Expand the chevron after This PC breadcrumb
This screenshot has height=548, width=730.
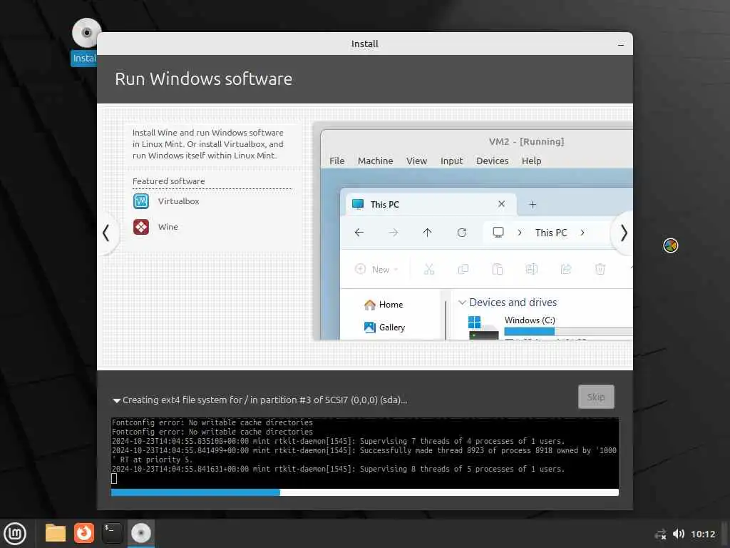582,233
